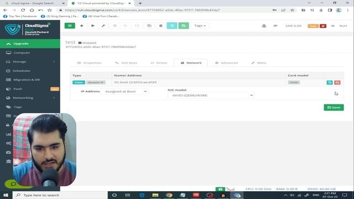
Task: Click the clone server icon in toolbar
Action: point(149,26)
